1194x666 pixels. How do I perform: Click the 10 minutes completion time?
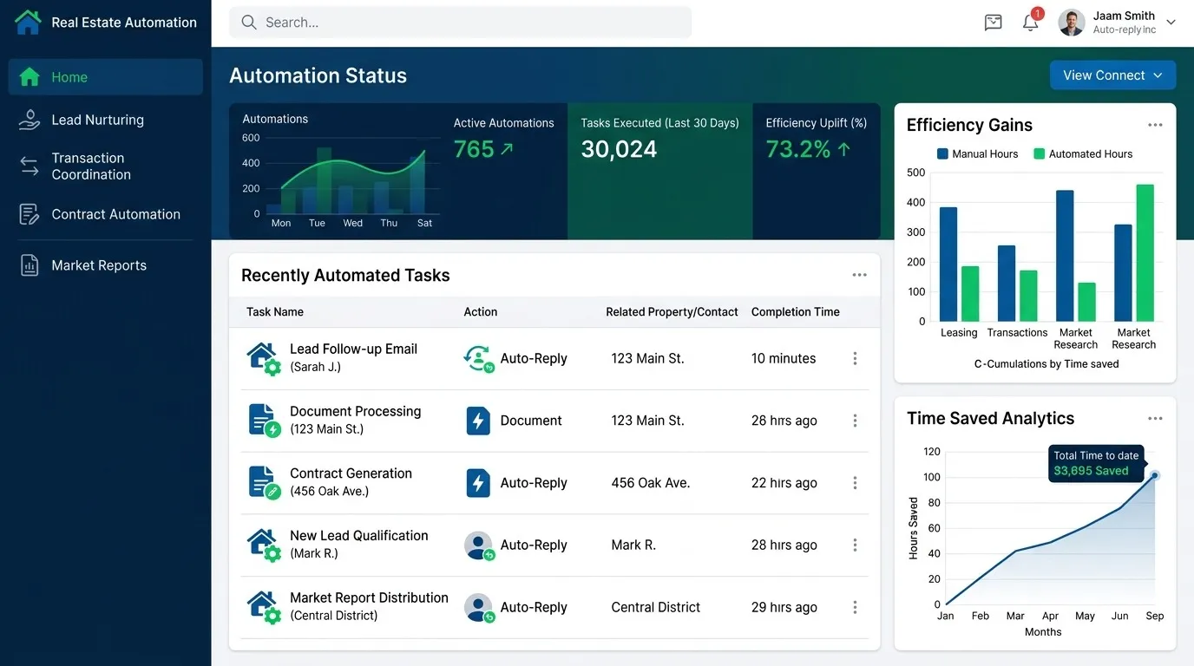click(784, 358)
